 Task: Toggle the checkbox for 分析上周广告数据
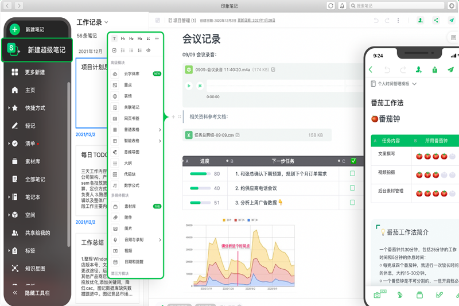[352, 202]
